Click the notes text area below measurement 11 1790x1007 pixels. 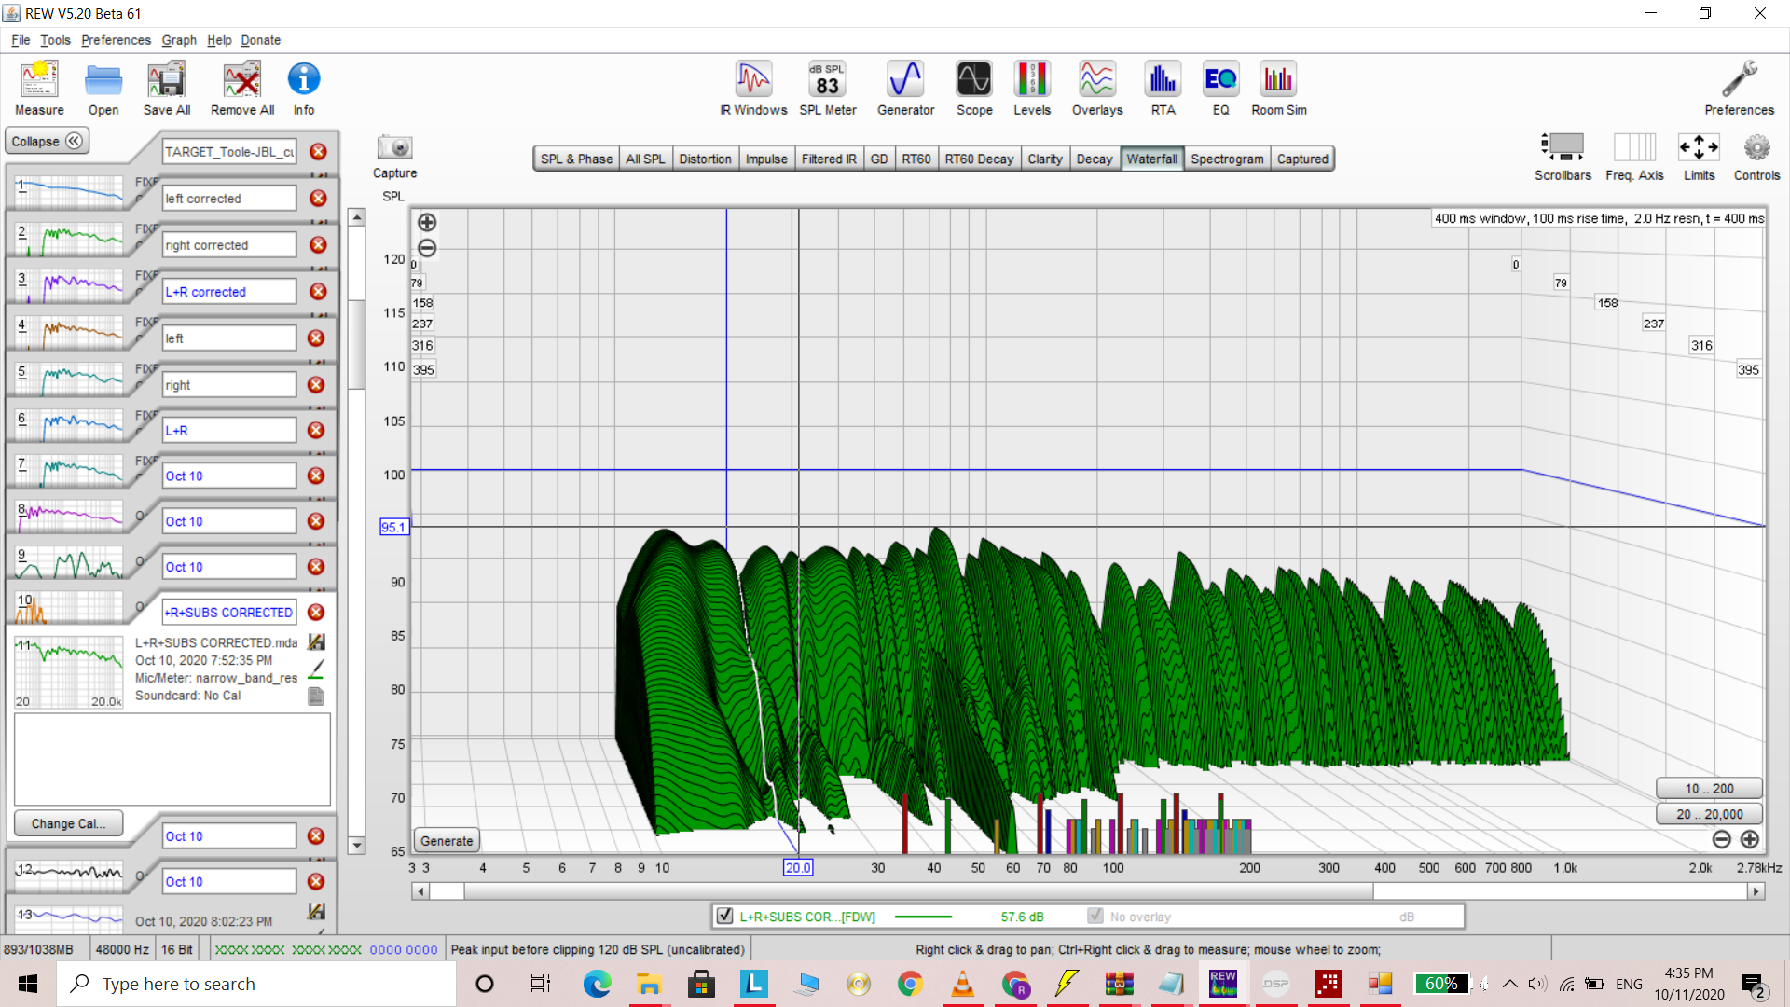click(x=172, y=759)
